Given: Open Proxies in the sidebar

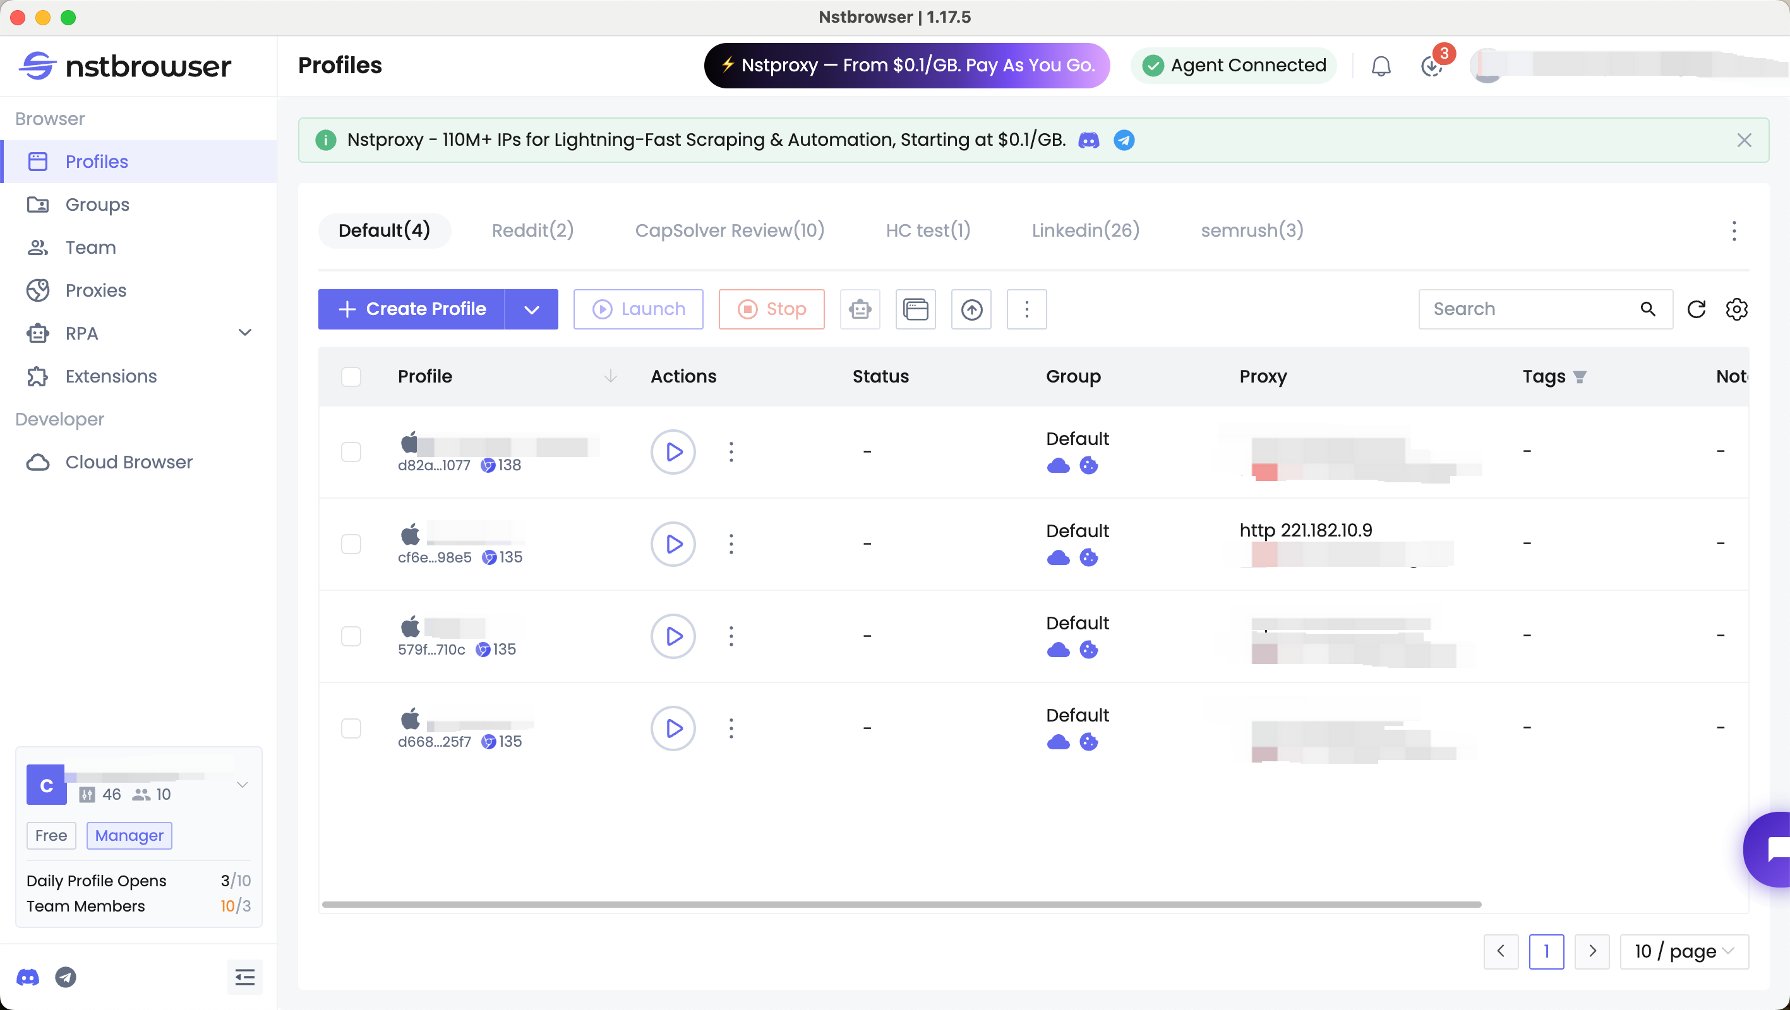Looking at the screenshot, I should (96, 290).
